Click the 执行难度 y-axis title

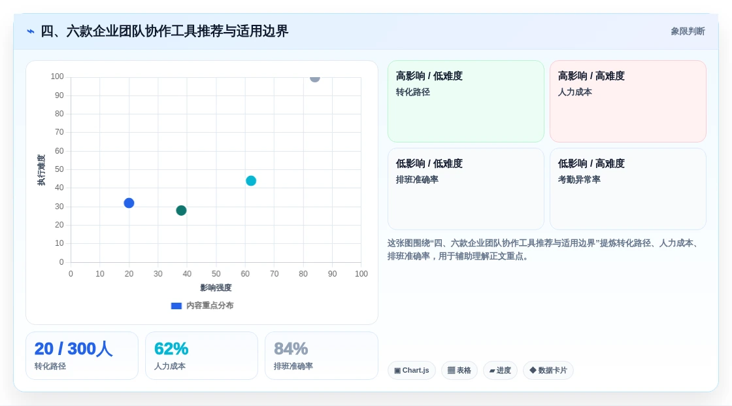[x=41, y=170]
